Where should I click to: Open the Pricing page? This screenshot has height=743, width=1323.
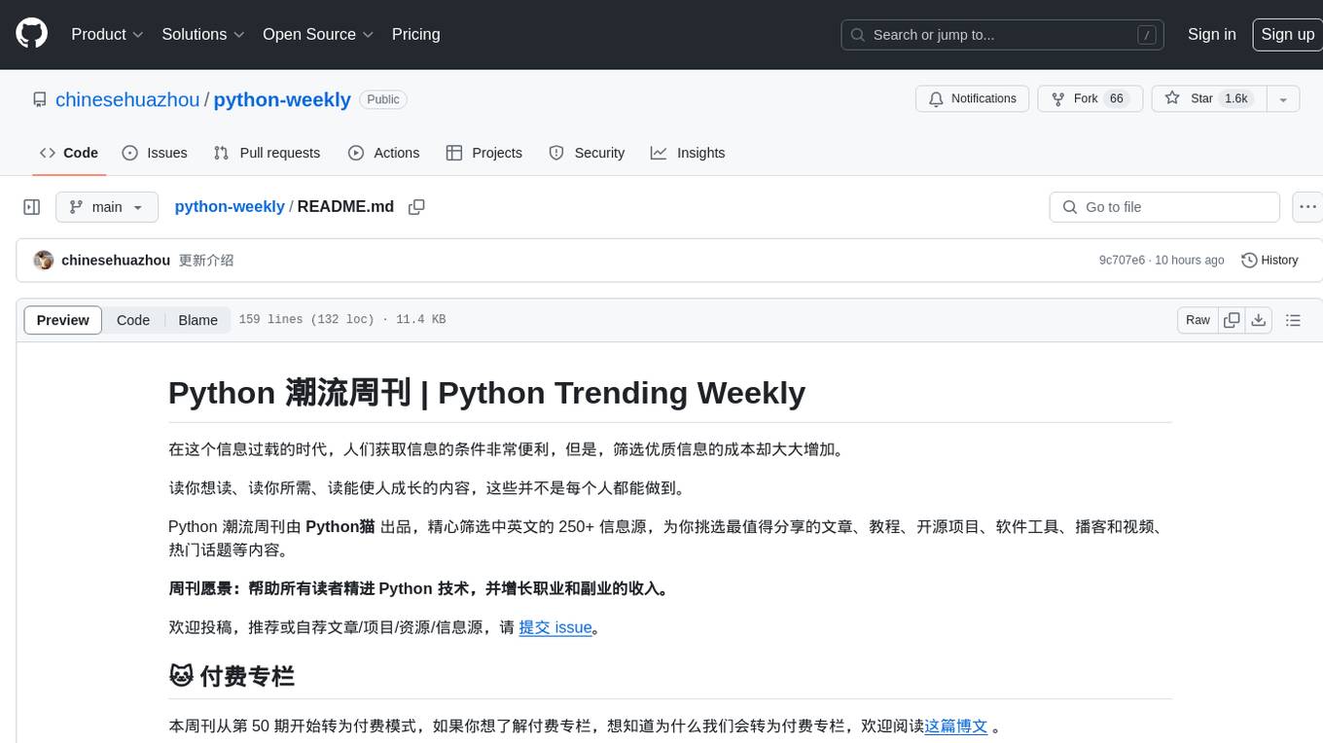click(x=415, y=34)
